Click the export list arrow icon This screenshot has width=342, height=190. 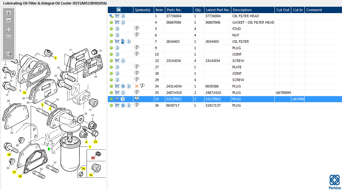pos(9,54)
